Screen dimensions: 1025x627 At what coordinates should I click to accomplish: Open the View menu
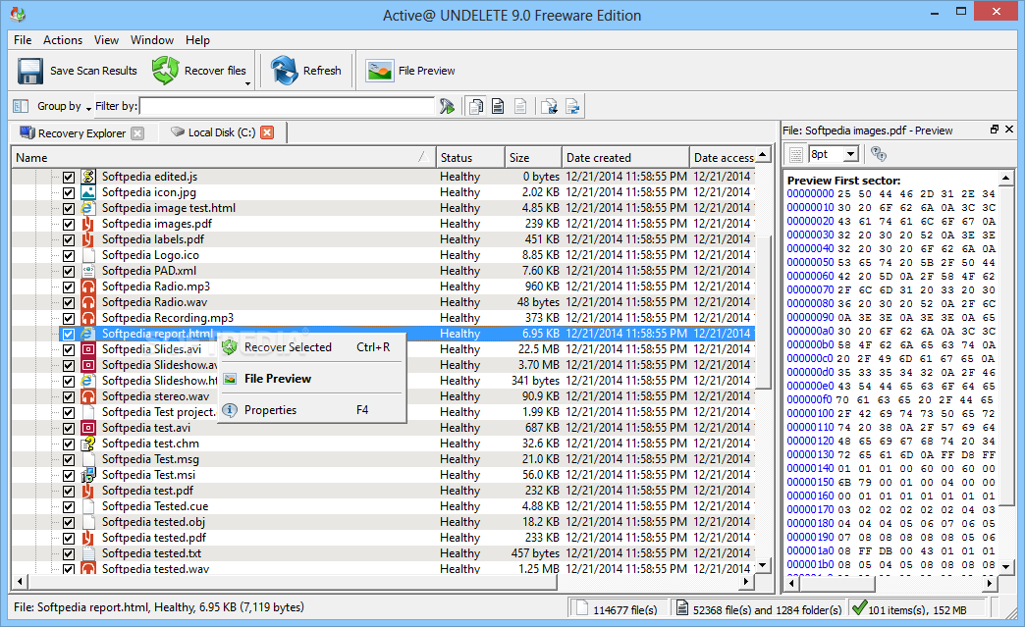pos(107,40)
